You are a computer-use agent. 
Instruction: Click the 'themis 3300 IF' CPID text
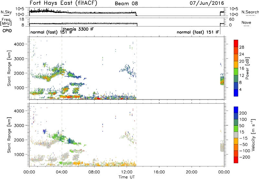tap(78, 29)
